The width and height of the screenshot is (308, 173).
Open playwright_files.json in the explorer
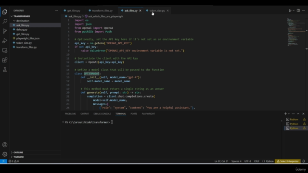pyautogui.click(x=35, y=38)
